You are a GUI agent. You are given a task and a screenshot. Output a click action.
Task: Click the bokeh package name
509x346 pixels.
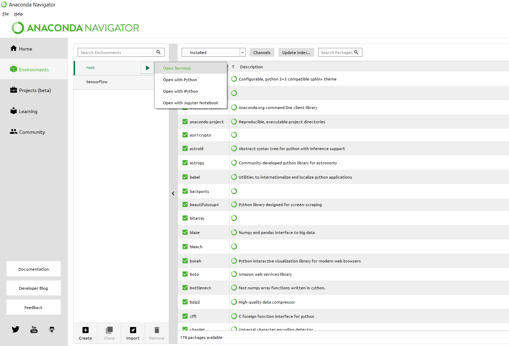click(196, 261)
